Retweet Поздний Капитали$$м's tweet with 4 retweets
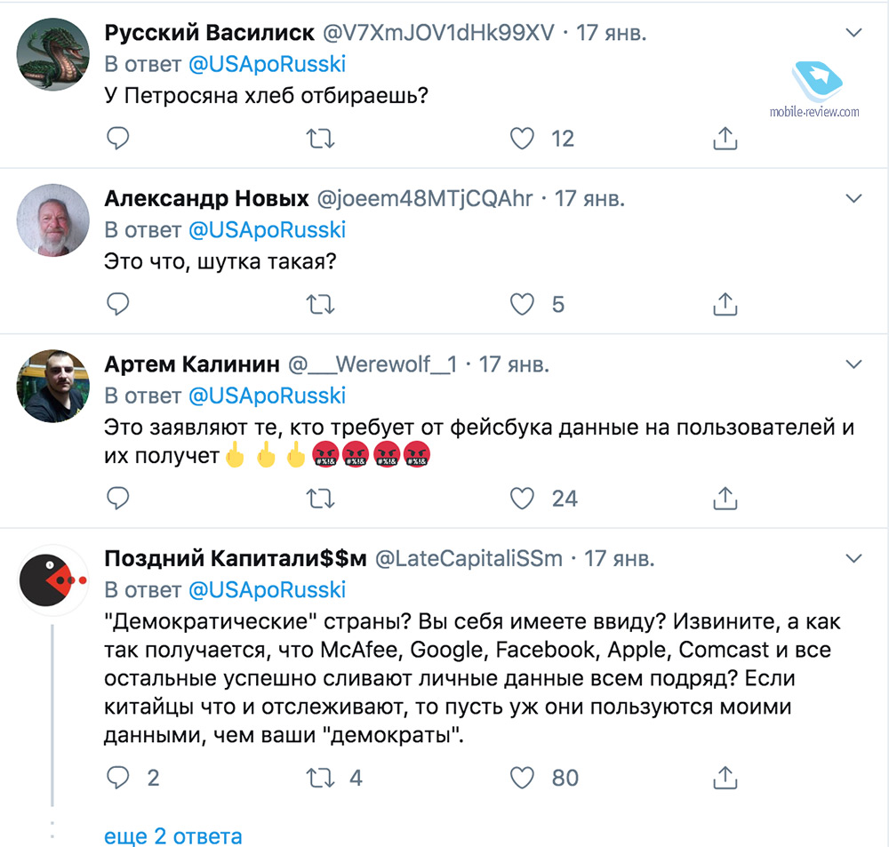This screenshot has width=889, height=847. pos(320,778)
